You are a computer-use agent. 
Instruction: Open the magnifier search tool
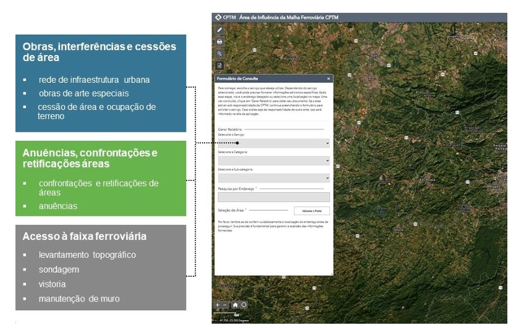click(219, 54)
